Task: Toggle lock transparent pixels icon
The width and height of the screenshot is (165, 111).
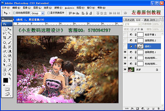Action: (132, 29)
